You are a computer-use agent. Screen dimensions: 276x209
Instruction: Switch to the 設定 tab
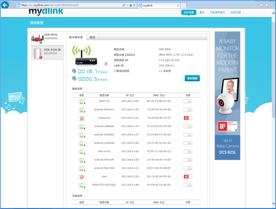click(92, 37)
